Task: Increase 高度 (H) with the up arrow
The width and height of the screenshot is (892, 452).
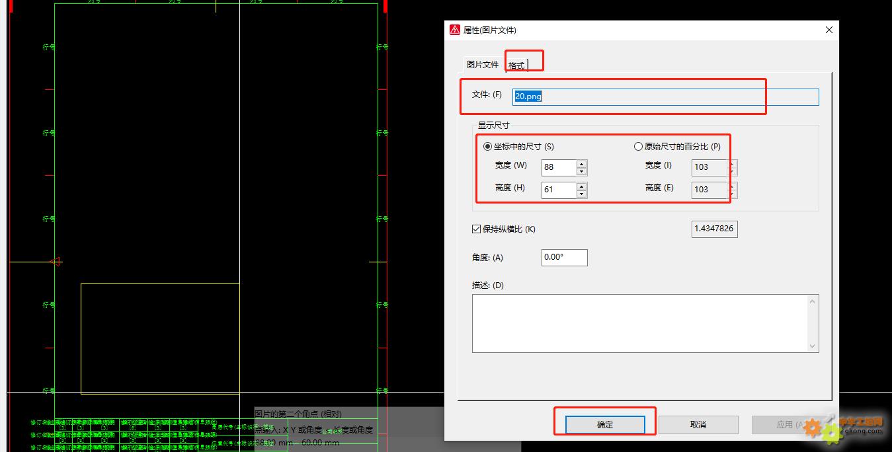Action: click(581, 186)
